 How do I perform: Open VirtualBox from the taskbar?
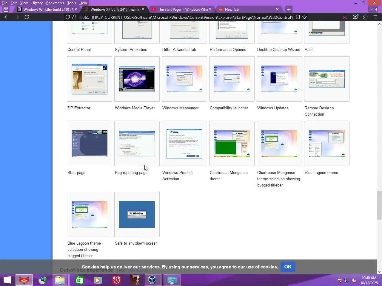coord(152,280)
